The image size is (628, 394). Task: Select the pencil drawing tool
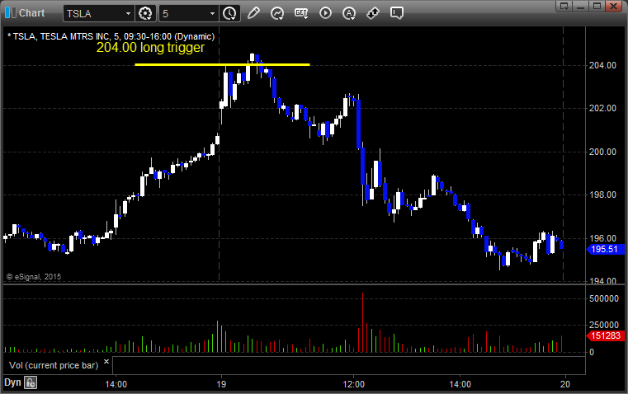253,13
